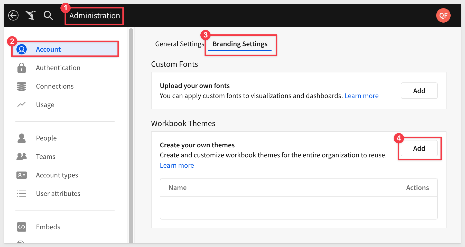The width and height of the screenshot is (465, 247).
Task: Select the Embeds code icon
Action: point(22,227)
